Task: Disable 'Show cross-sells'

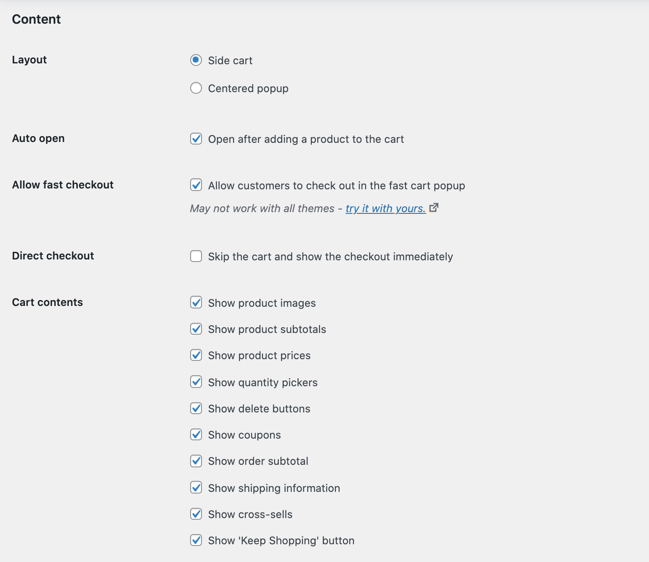Action: point(196,514)
